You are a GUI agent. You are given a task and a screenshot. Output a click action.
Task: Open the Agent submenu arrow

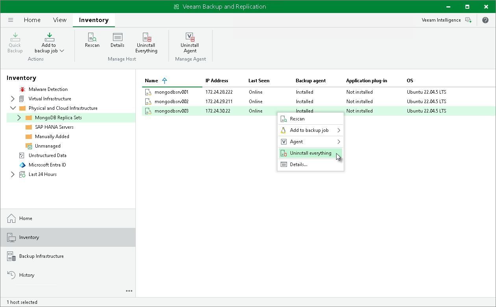[x=339, y=142]
